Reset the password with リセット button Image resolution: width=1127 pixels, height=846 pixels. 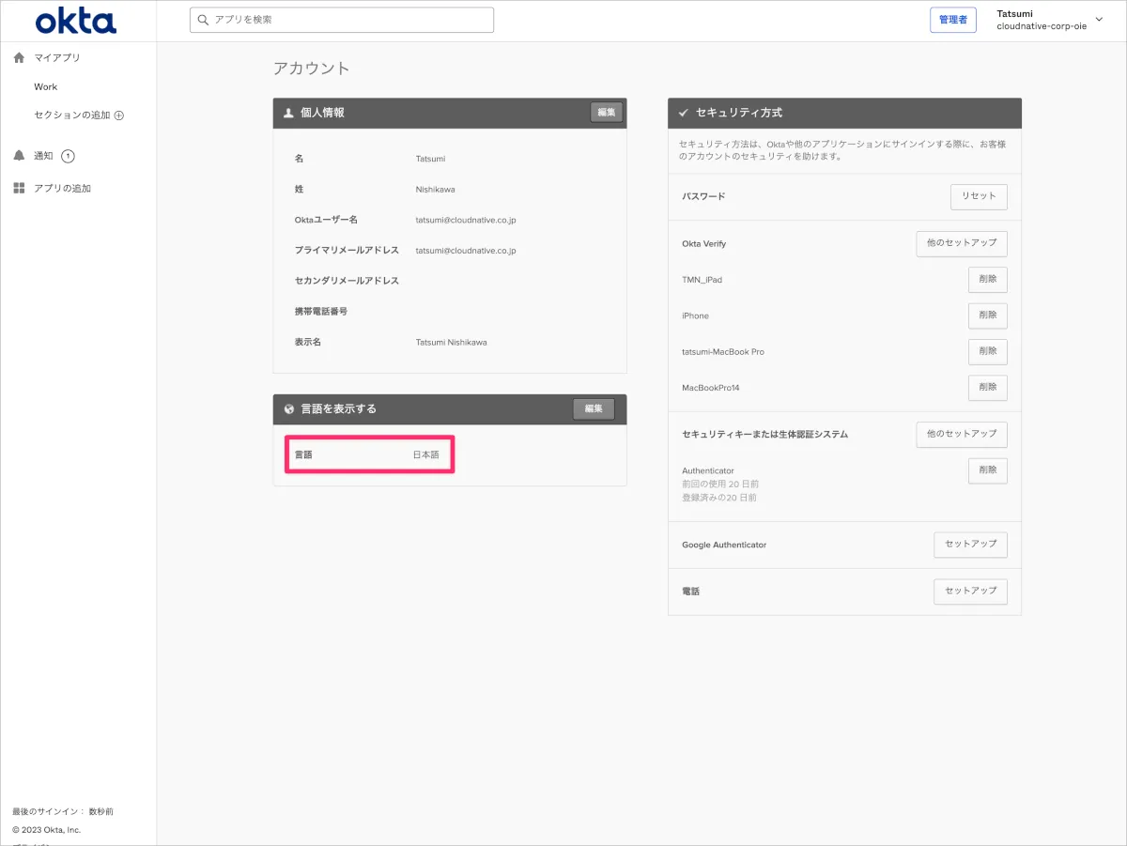[979, 196]
